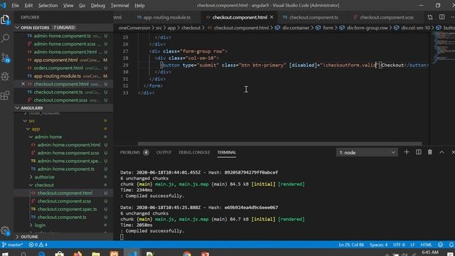This screenshot has width=455, height=256.
Task: Open the Debug view in activity bar
Action: click(5, 76)
